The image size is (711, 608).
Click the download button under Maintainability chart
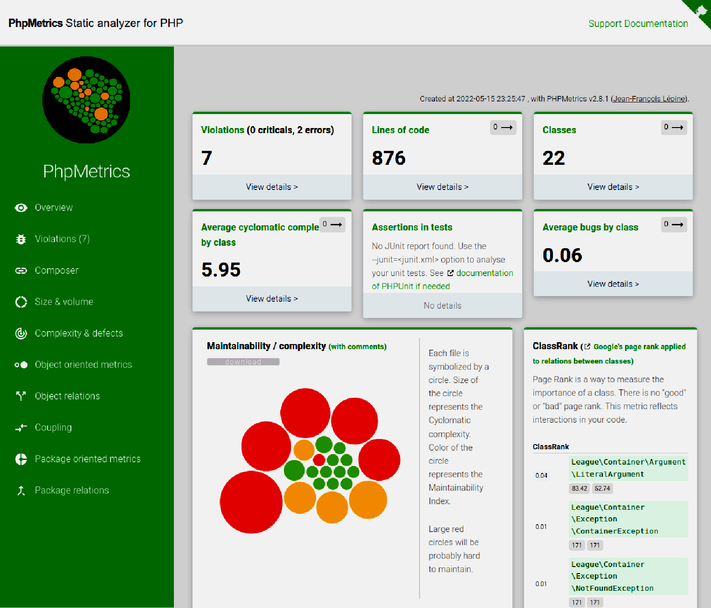[x=243, y=362]
